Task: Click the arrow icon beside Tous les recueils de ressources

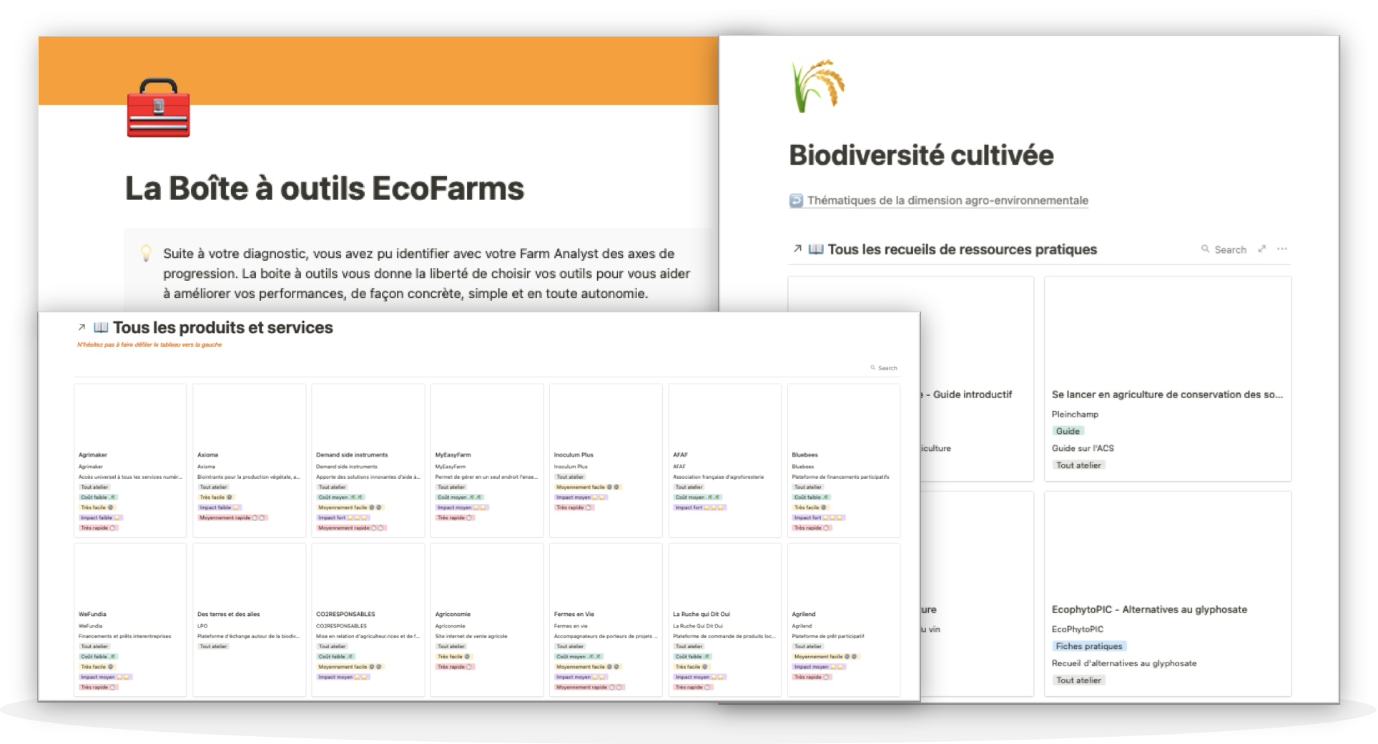Action: pyautogui.click(x=797, y=249)
